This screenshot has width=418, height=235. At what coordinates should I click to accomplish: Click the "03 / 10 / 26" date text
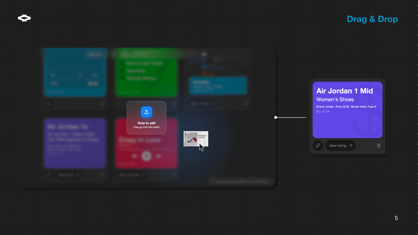click(323, 112)
